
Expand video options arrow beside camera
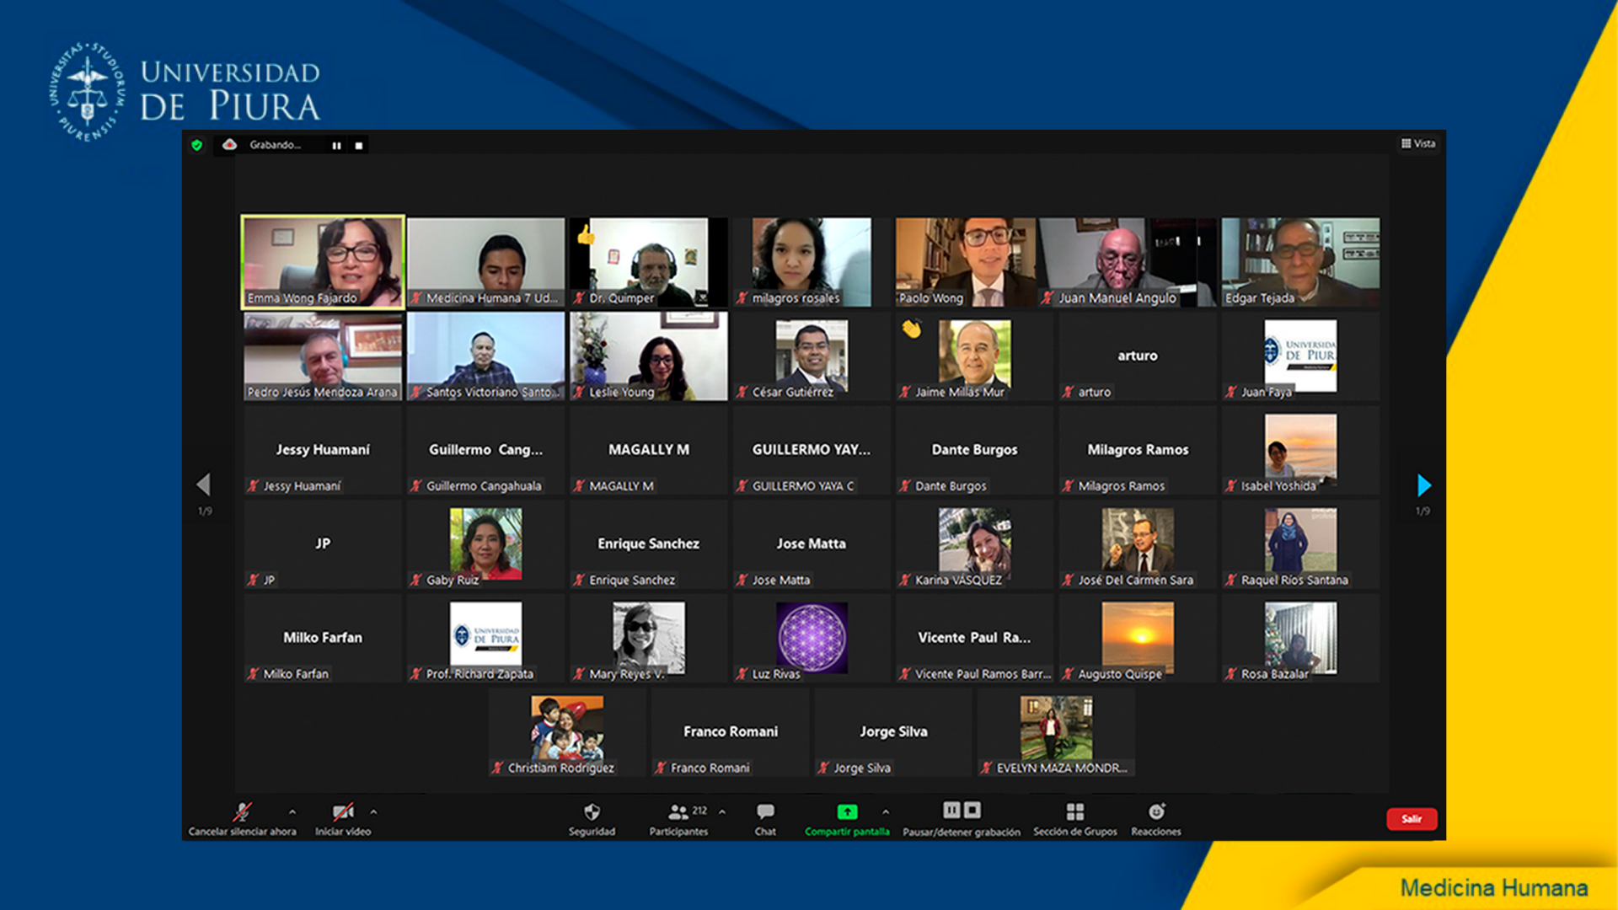pyautogui.click(x=373, y=811)
